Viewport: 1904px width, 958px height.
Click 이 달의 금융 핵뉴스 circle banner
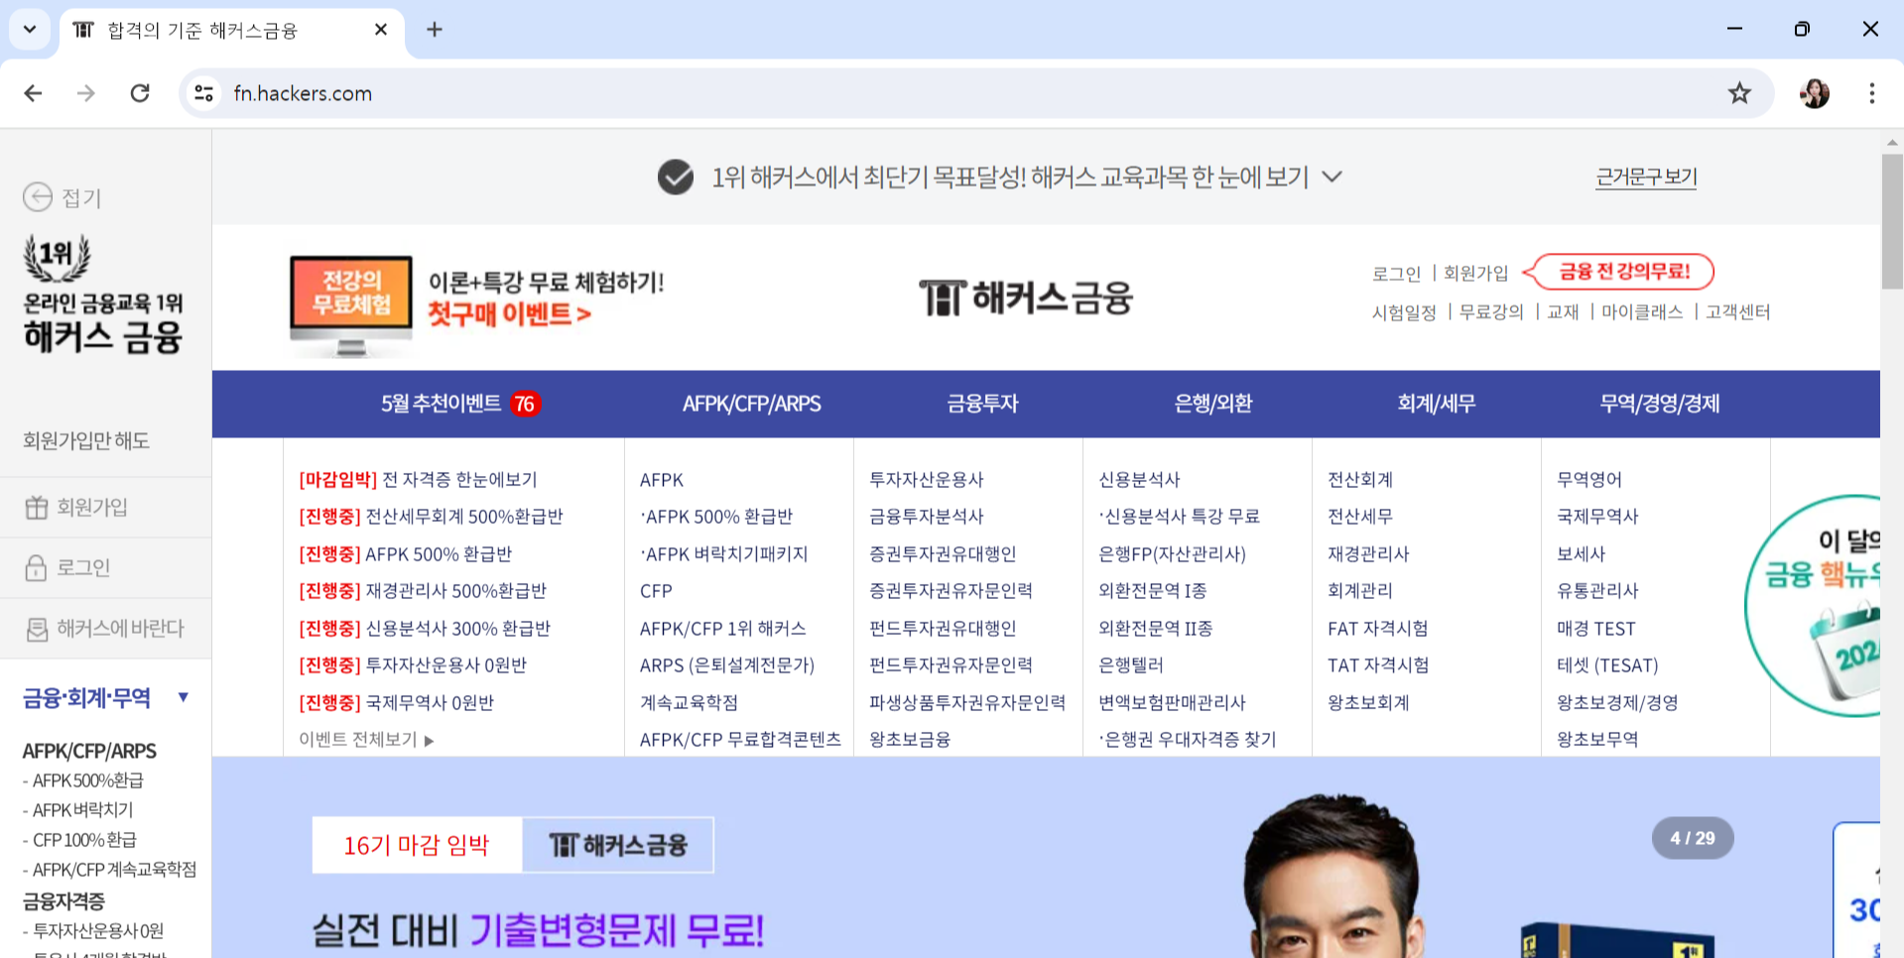tap(1814, 605)
